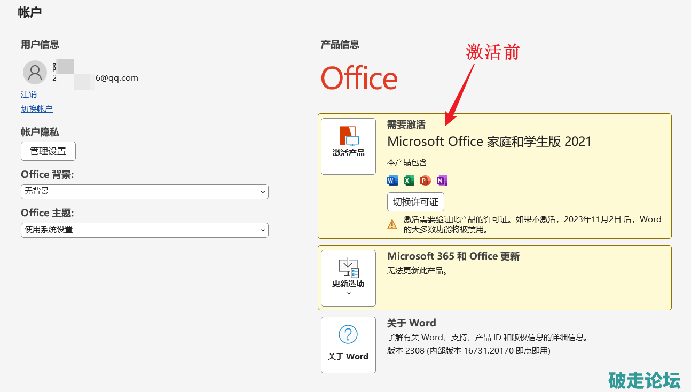Click the PowerPoint app icon
The image size is (691, 392).
click(425, 181)
